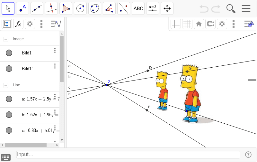257x162 pixels.
Task: Open Algebra view settings gear
Action: point(30,24)
